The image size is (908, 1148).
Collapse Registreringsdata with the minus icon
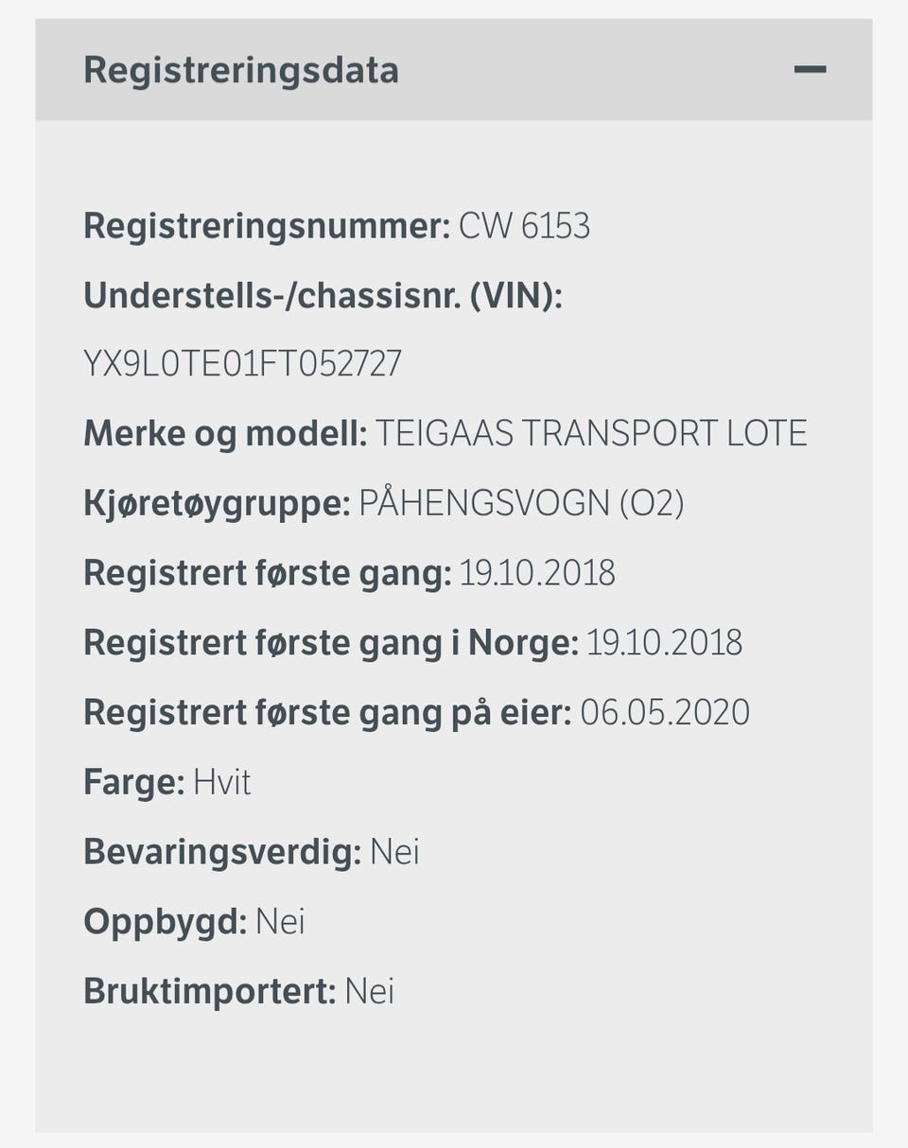pyautogui.click(x=810, y=70)
